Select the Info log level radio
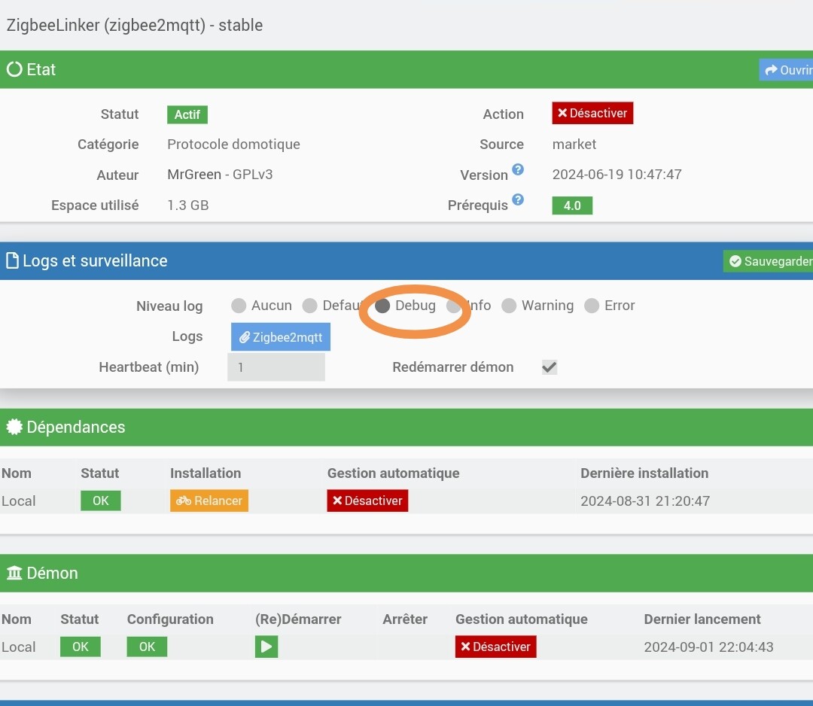813x706 pixels. click(x=453, y=306)
